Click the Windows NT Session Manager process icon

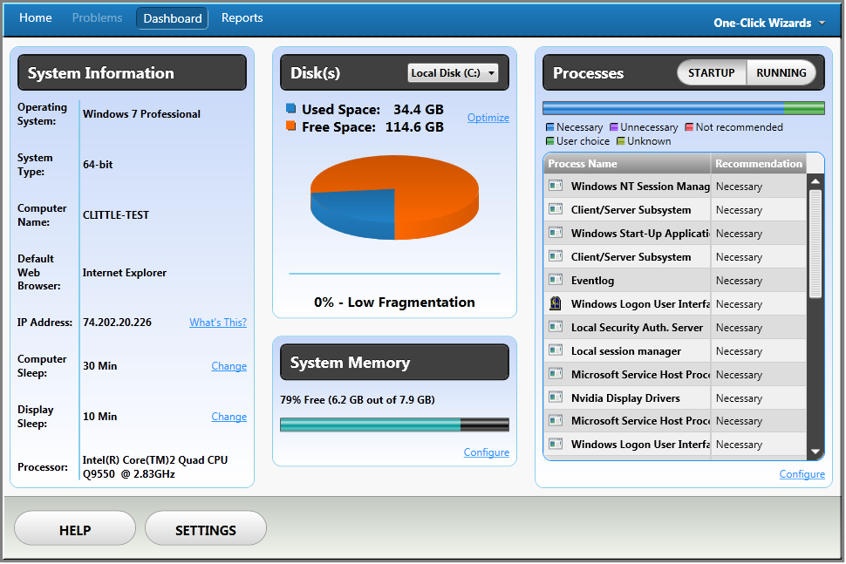point(556,186)
